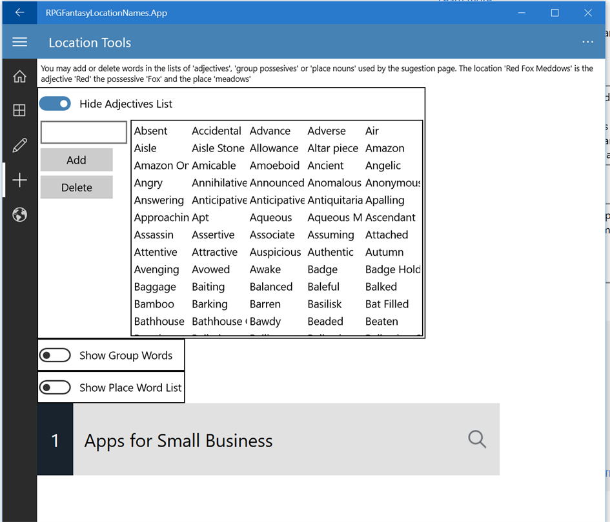Open the more options ellipsis menu
The height and width of the screenshot is (522, 610).
[587, 42]
